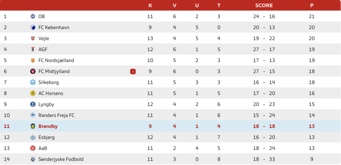341x165 pixels.
Task: Click the OB club crest icon
Action: click(x=33, y=16)
